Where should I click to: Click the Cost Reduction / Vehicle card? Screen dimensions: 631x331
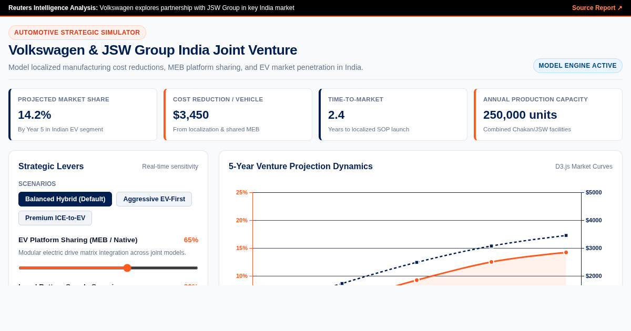click(x=238, y=115)
